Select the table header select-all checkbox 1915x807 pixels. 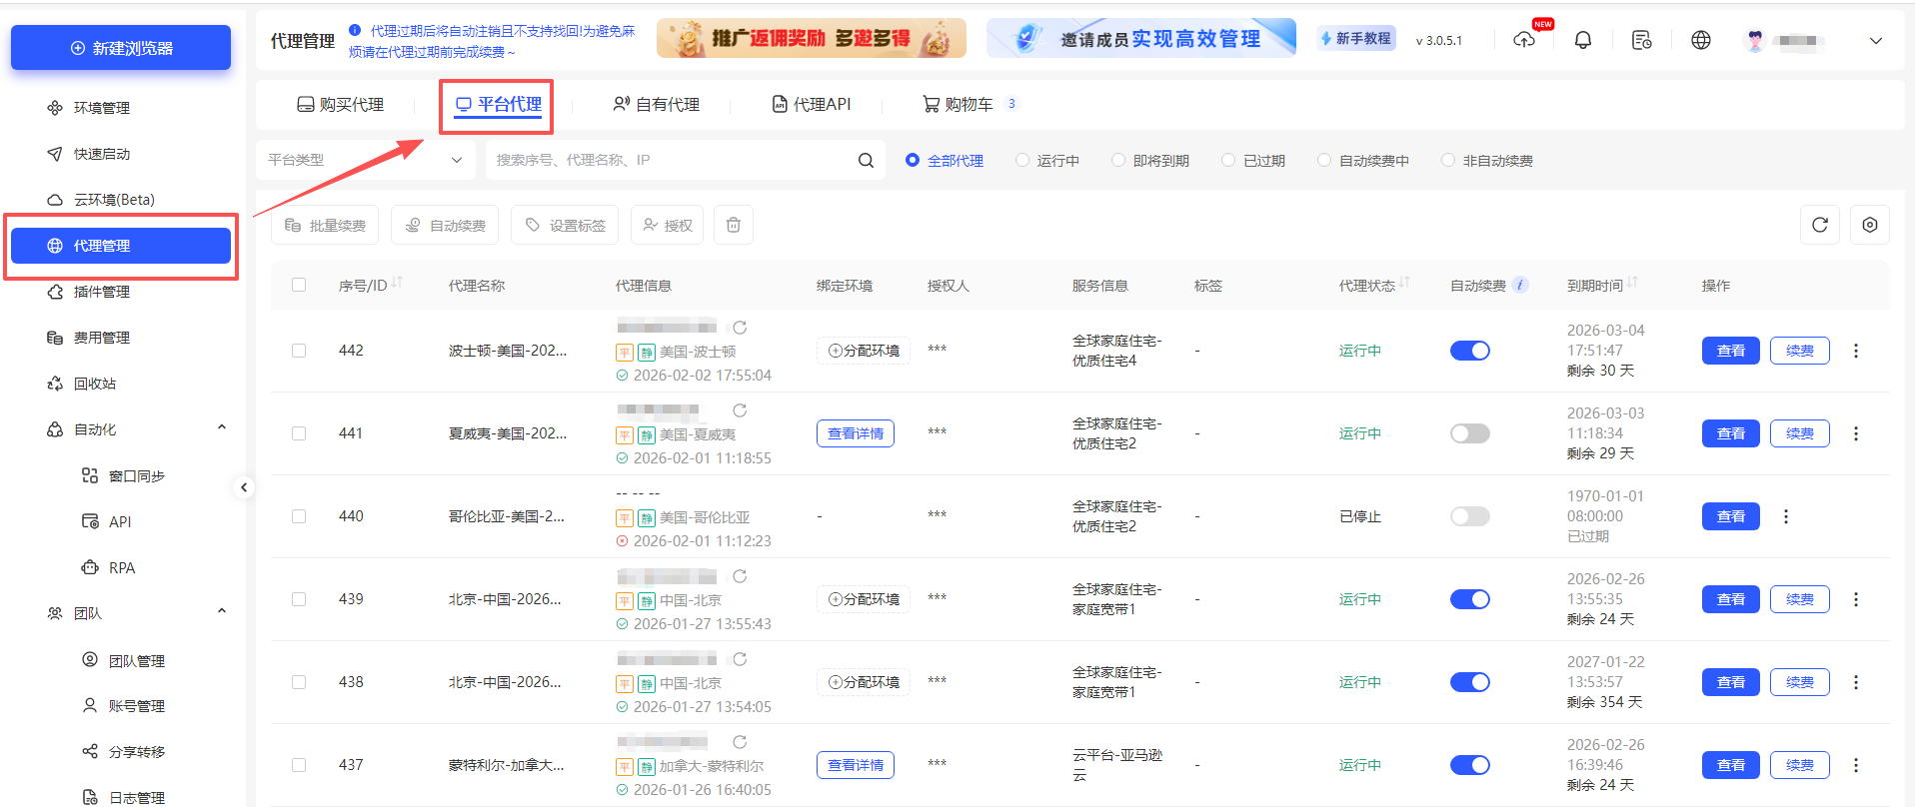pyautogui.click(x=299, y=285)
